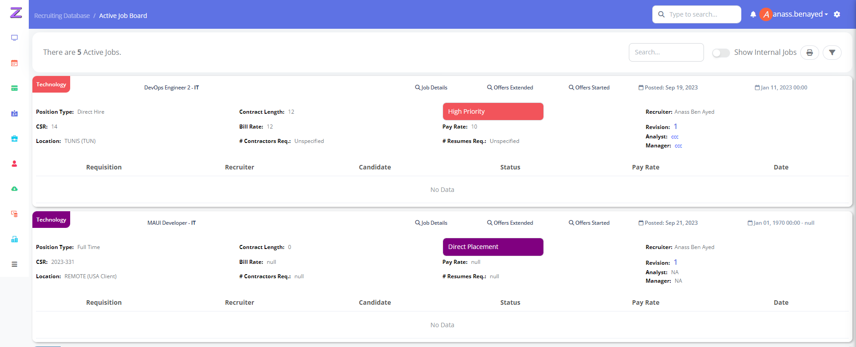Open Job Details for DevOps Engineer 2
The image size is (856, 347).
click(x=431, y=88)
